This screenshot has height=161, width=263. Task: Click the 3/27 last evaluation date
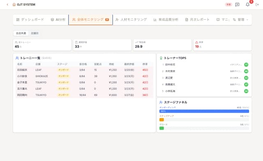tap(129, 95)
